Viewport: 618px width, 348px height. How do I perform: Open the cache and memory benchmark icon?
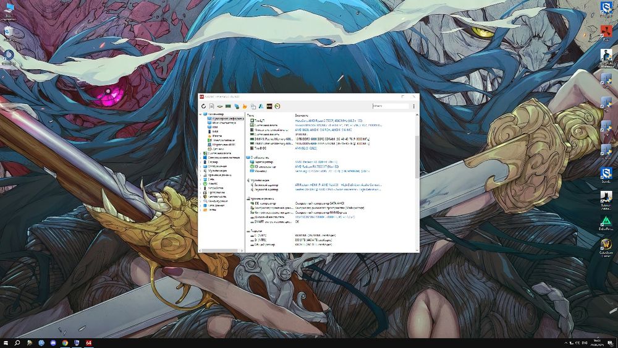point(228,106)
